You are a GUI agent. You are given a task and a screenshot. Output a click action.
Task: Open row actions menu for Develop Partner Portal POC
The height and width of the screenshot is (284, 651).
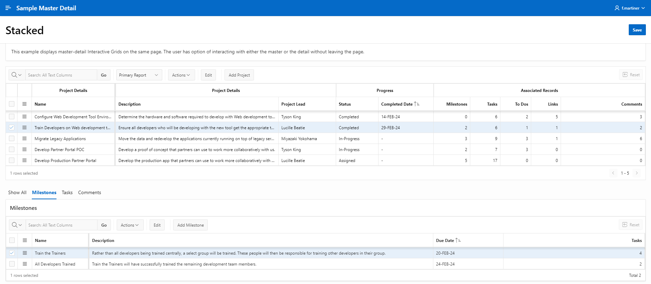click(x=24, y=149)
